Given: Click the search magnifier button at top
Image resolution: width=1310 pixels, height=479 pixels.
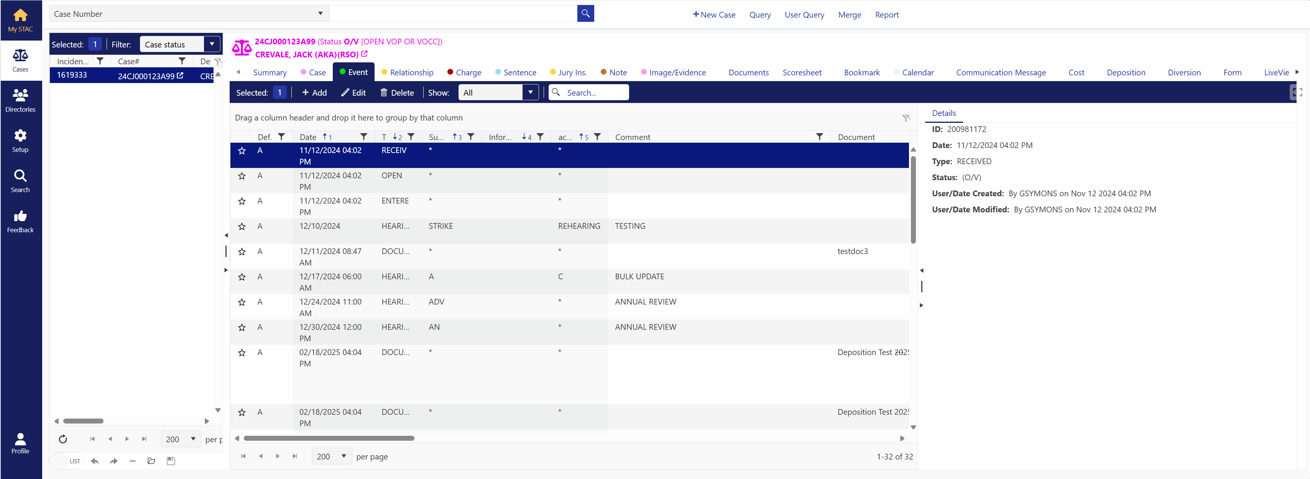Looking at the screenshot, I should (x=585, y=14).
